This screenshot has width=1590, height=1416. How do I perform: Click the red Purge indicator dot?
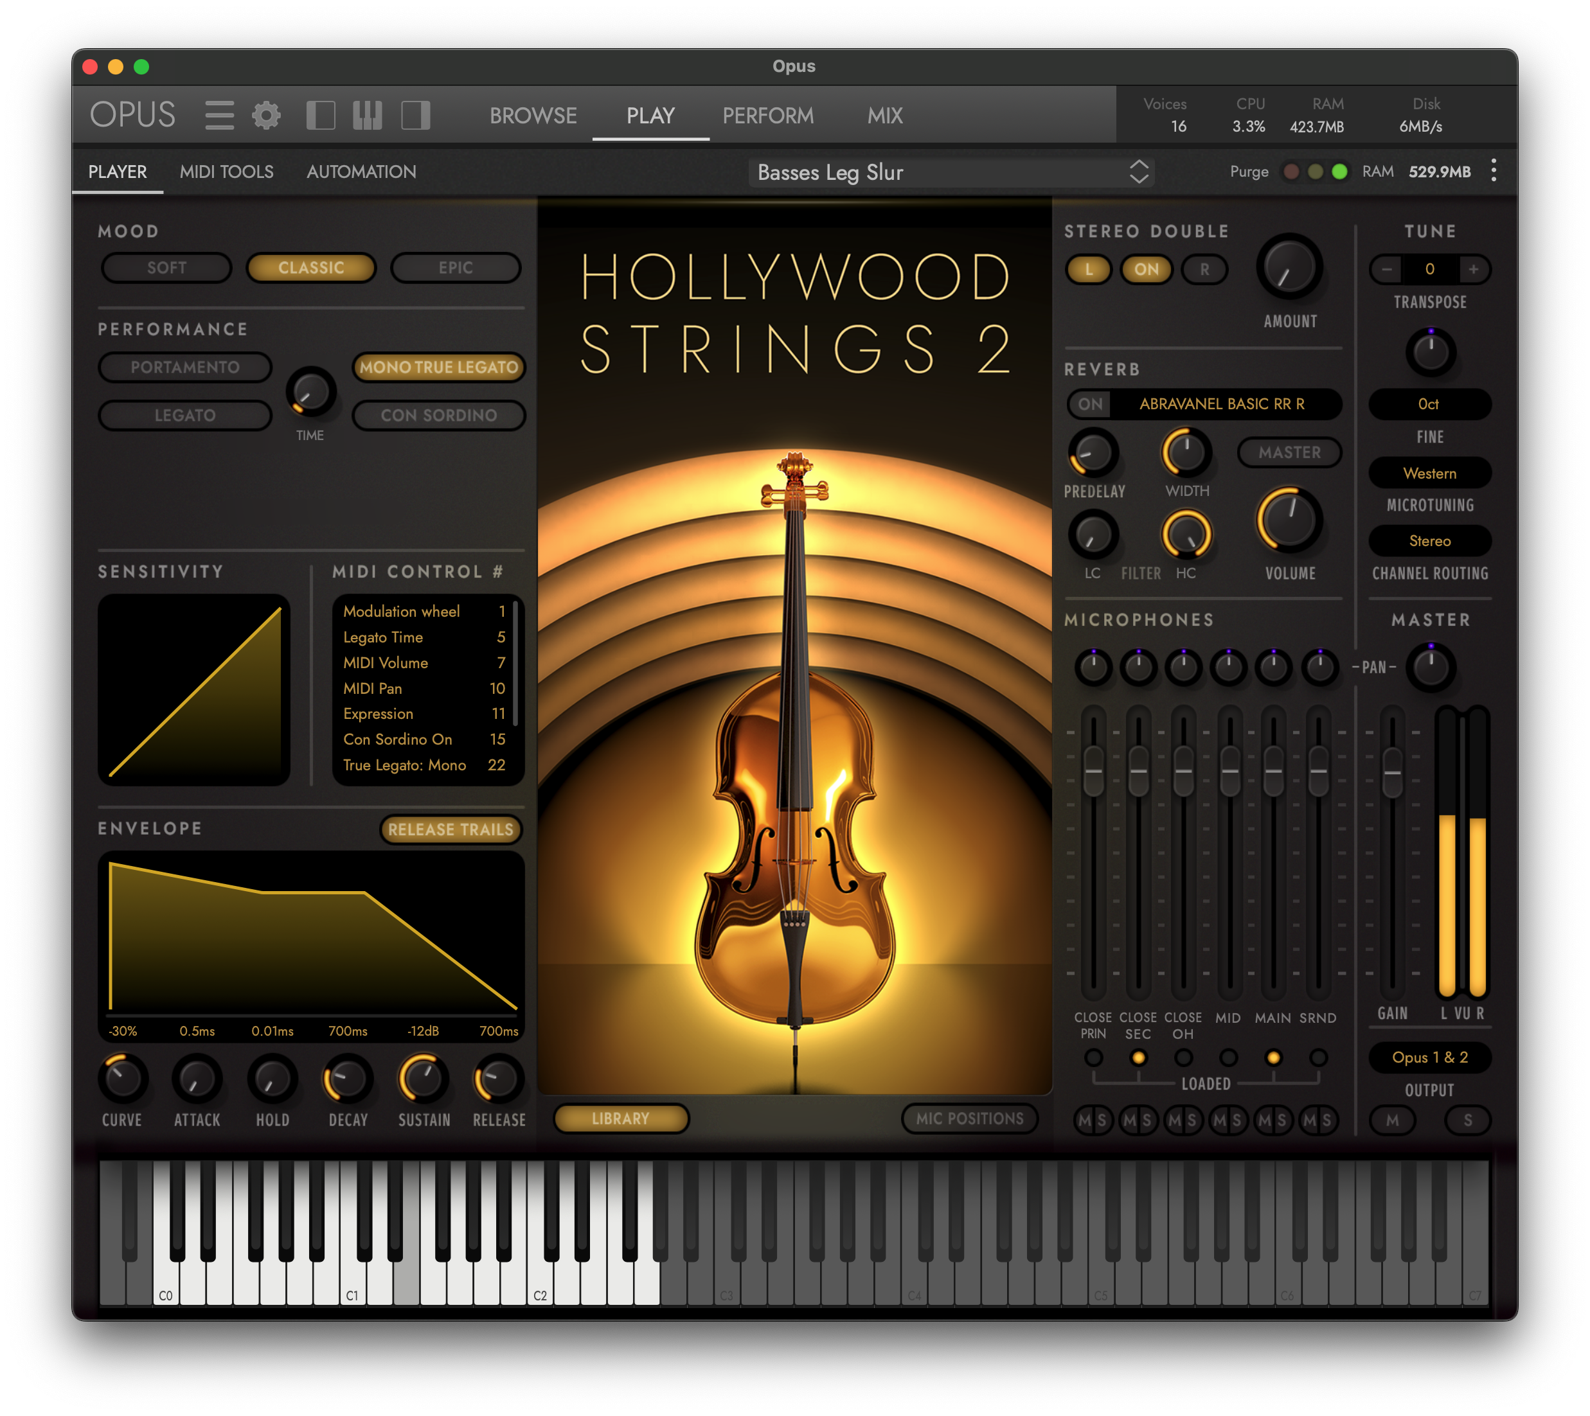pyautogui.click(x=1291, y=171)
